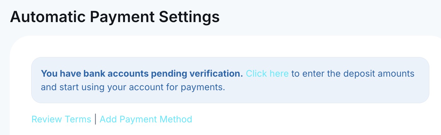Image resolution: width=441 pixels, height=135 pixels.
Task: Click the word 'here' in the banner link
Action: point(279,73)
